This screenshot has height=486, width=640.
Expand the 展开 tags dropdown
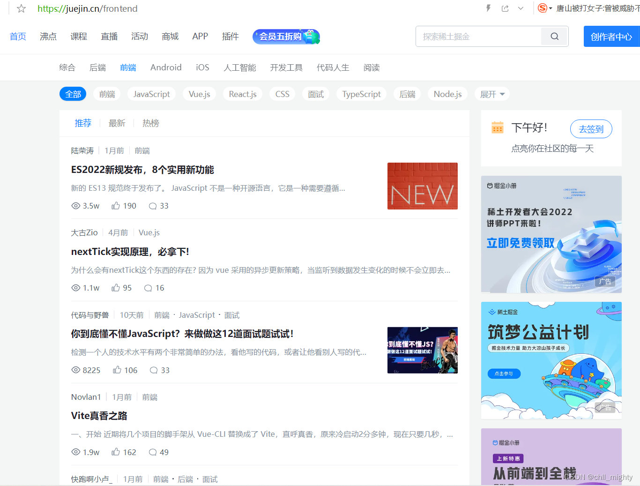(492, 94)
